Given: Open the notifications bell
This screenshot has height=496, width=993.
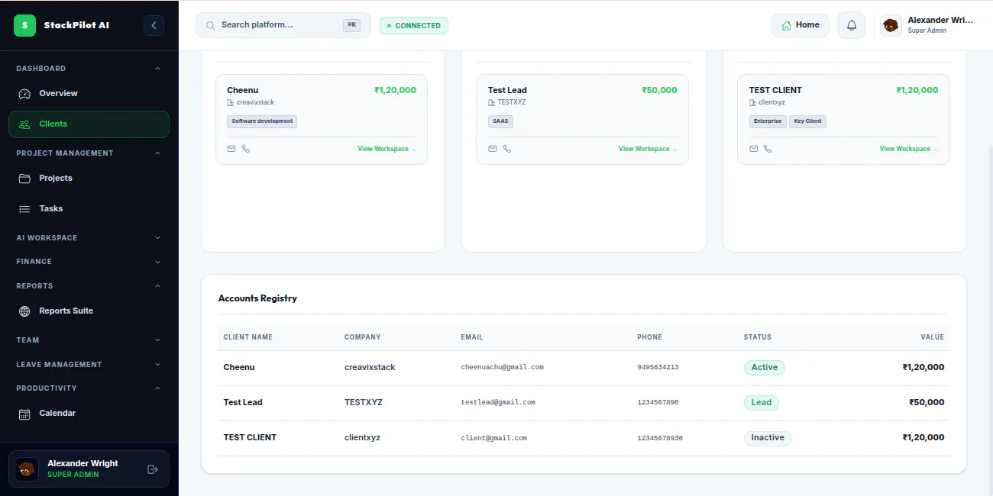Looking at the screenshot, I should [852, 25].
